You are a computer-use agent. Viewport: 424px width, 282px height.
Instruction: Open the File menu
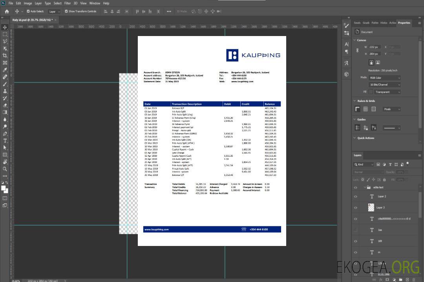click(11, 3)
